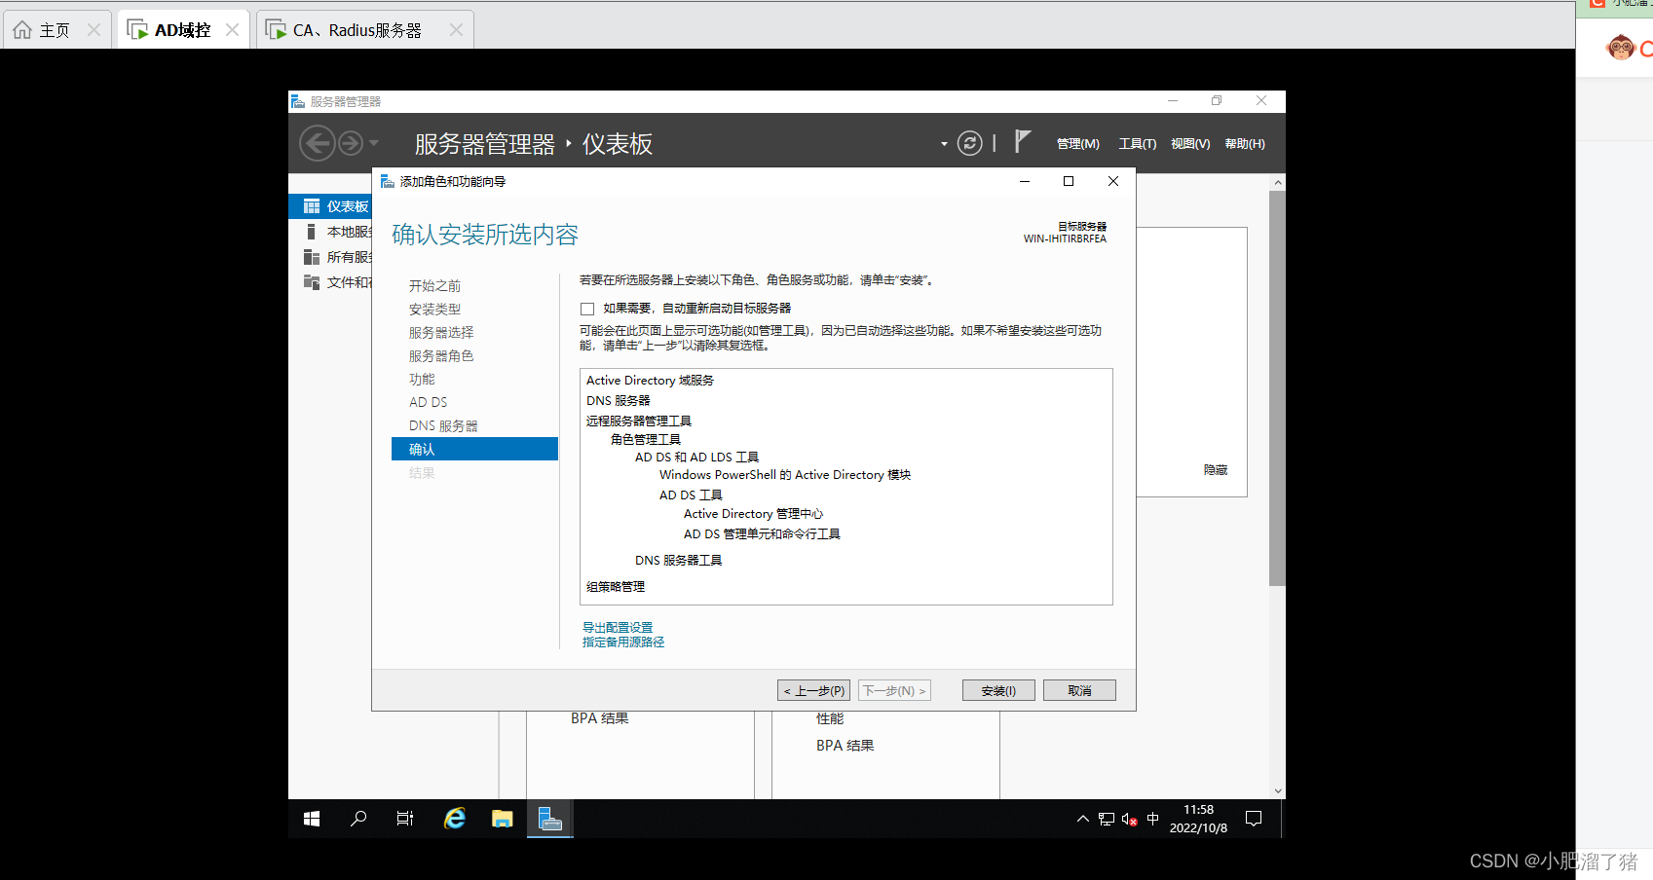Switch to the 主页 VM tab
1653x880 pixels.
point(55,30)
